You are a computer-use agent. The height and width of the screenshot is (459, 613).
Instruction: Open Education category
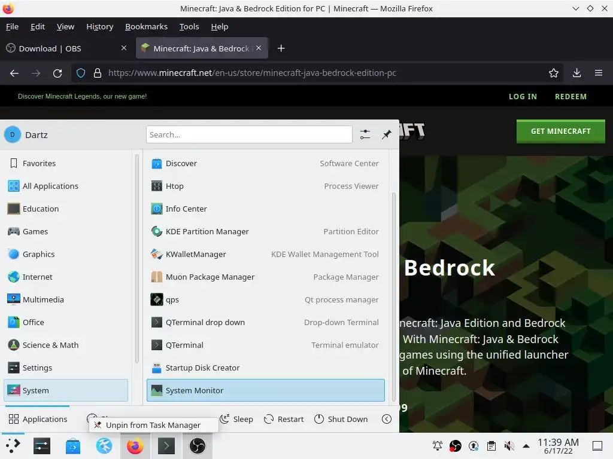66,209
